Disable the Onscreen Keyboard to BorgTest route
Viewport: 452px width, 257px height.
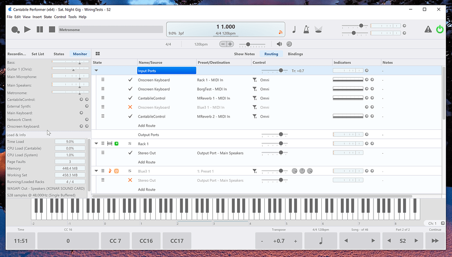130,89
